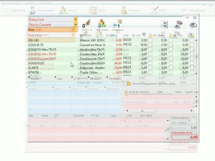215x161 pixels.
Task: Click the N° de réf de l'analyse header
Action: coord(137,92)
